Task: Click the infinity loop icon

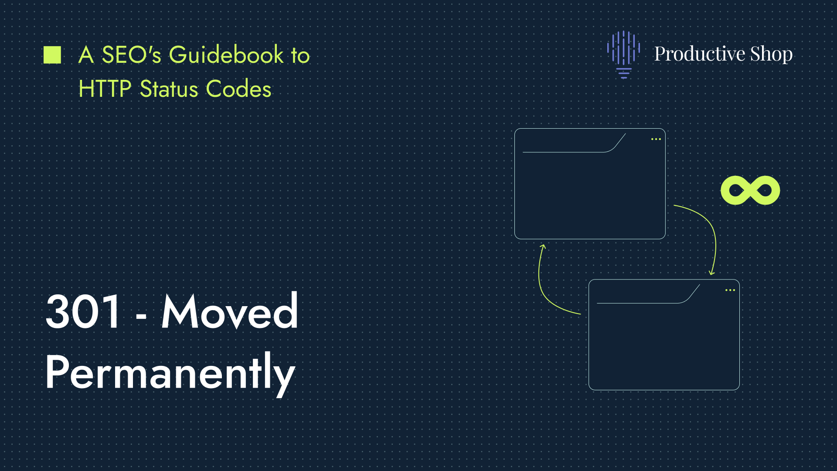Action: [750, 190]
